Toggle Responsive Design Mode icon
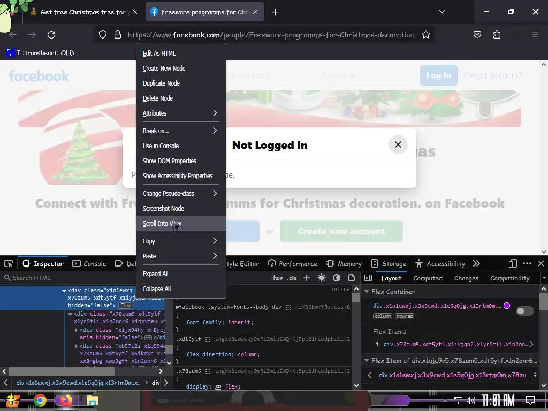 [513, 263]
